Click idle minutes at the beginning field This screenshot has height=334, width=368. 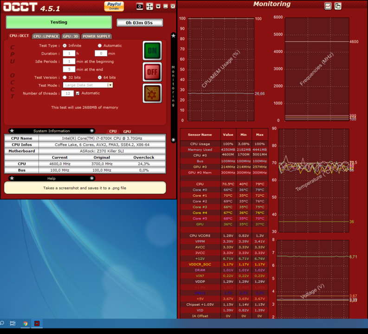point(69,61)
